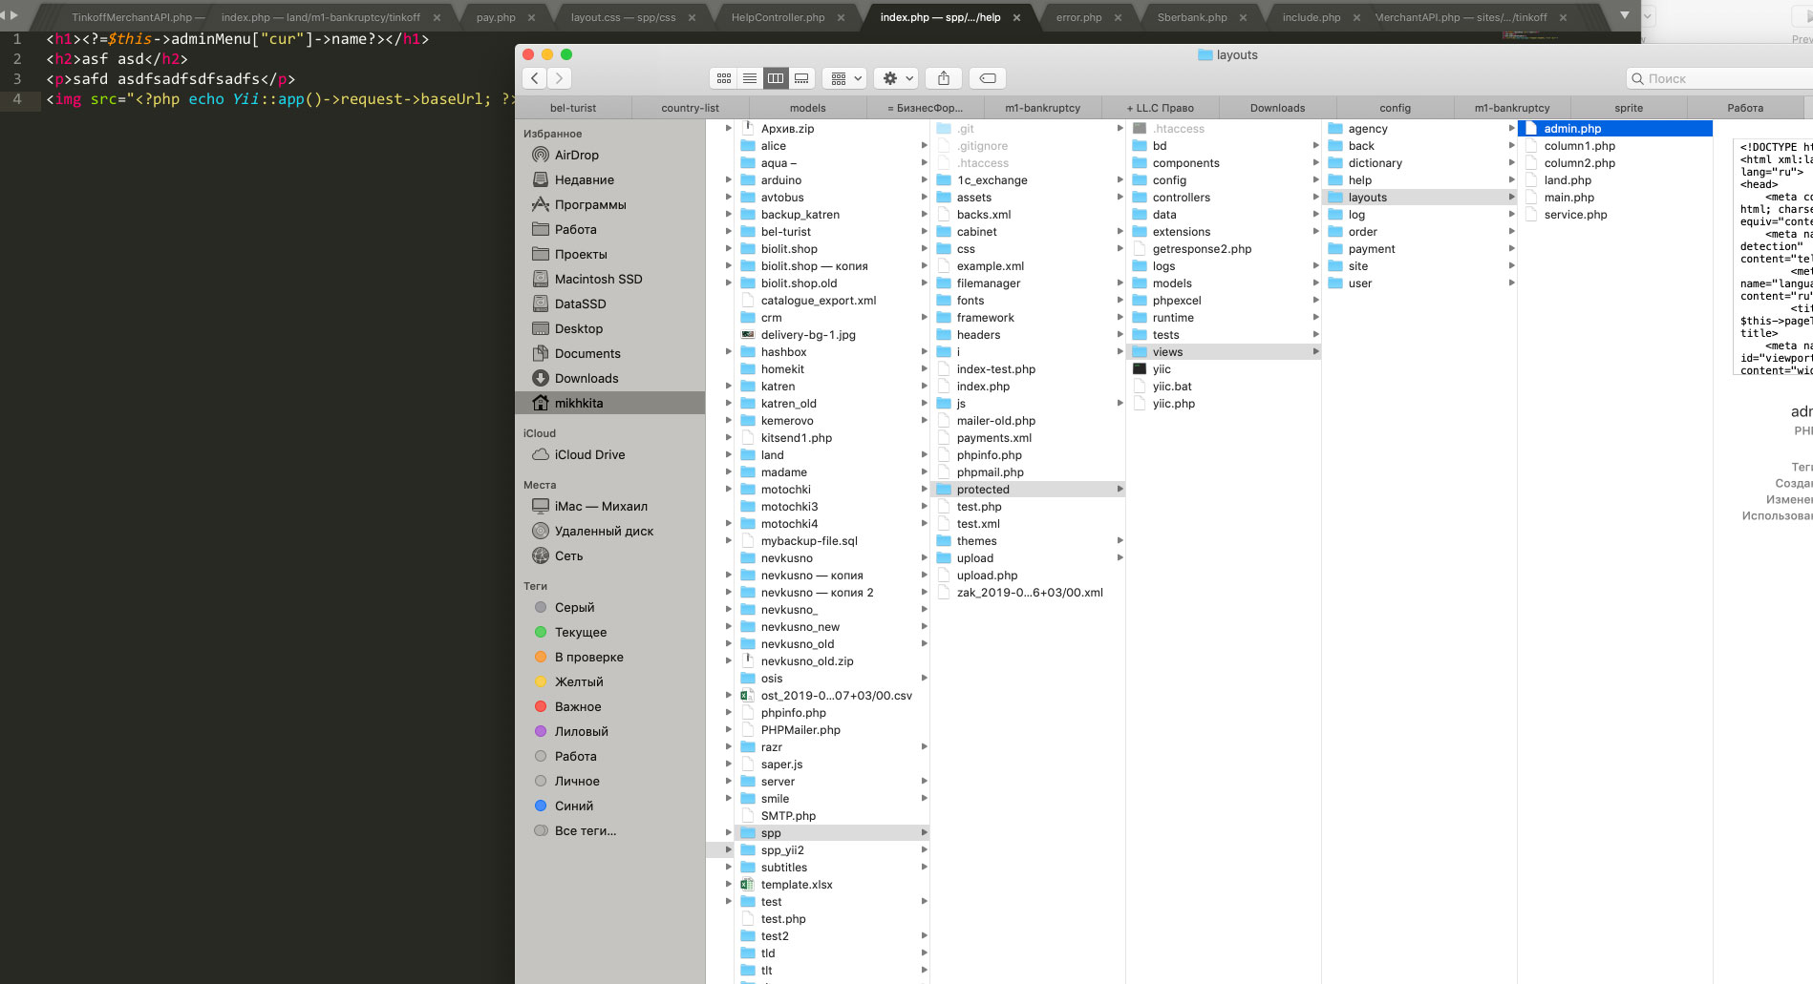The height and width of the screenshot is (984, 1813).
Task: Close the pay.php editor tab
Action: coord(531,17)
